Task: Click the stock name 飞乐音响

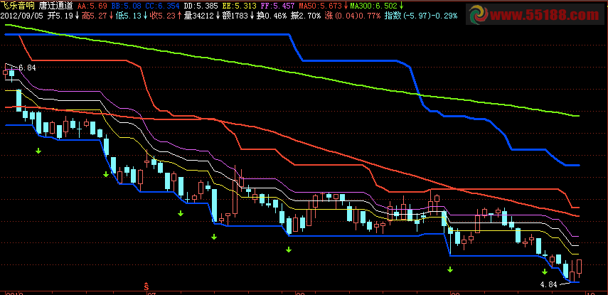Action: 17,6
